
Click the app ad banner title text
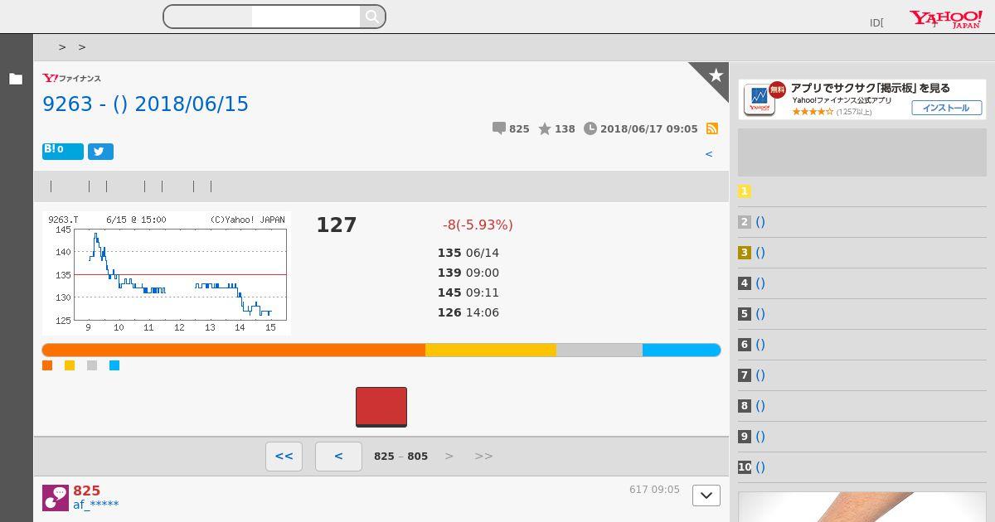point(871,88)
